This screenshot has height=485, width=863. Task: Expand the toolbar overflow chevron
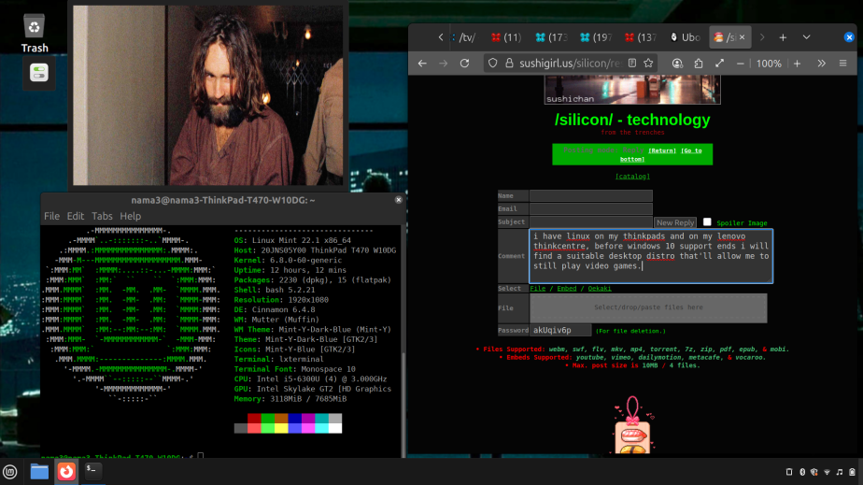[x=821, y=64]
